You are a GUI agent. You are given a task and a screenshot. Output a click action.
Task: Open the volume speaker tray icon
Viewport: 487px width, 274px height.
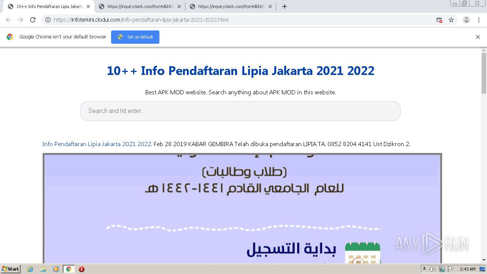[433, 269]
